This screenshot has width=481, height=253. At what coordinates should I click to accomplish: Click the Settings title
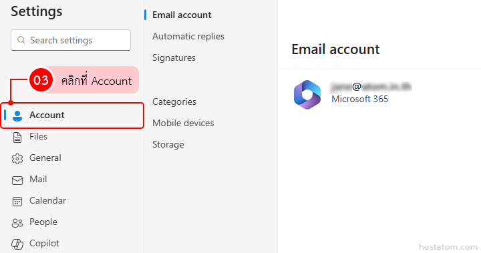pos(37,11)
